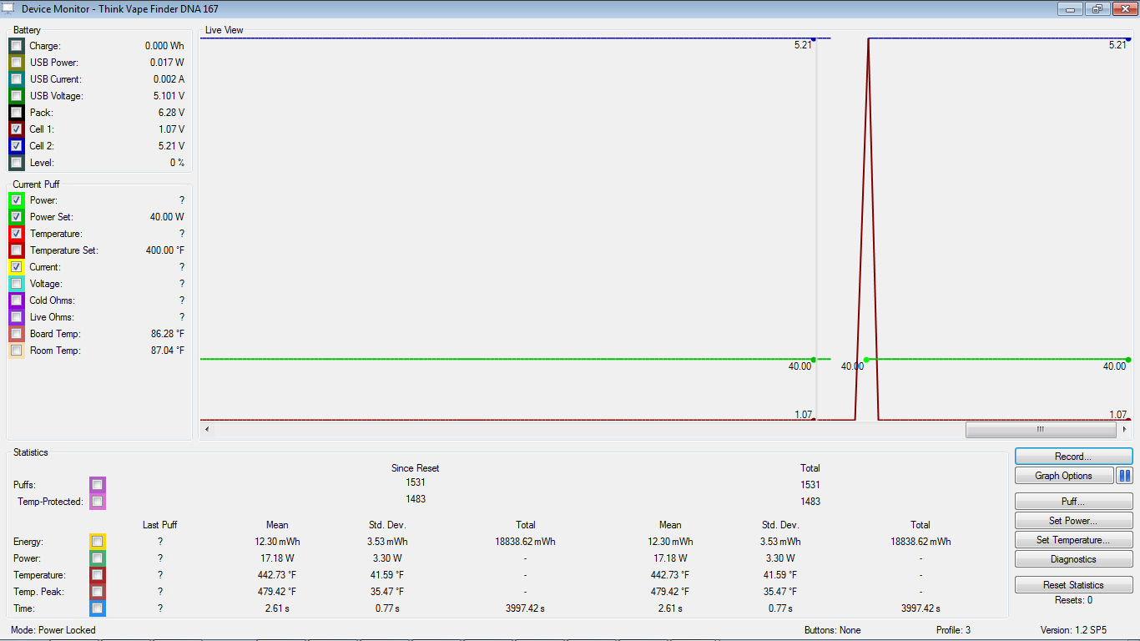This screenshot has width=1140, height=641.
Task: Open the Record dialog
Action: (x=1073, y=457)
